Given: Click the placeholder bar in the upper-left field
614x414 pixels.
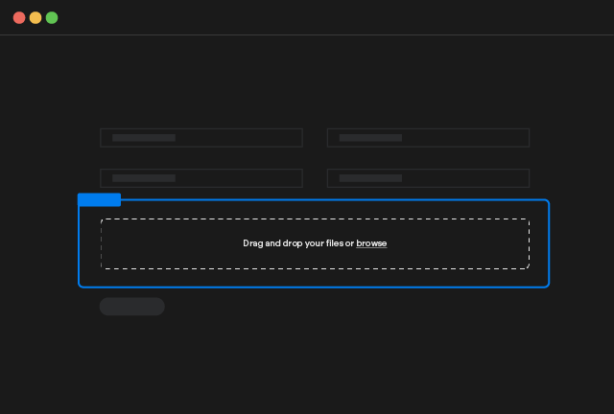Looking at the screenshot, I should pos(144,138).
